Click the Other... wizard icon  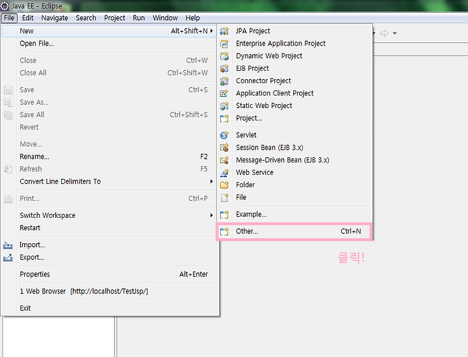(x=224, y=231)
